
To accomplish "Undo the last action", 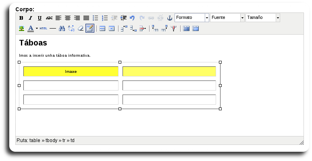I will (x=132, y=18).
